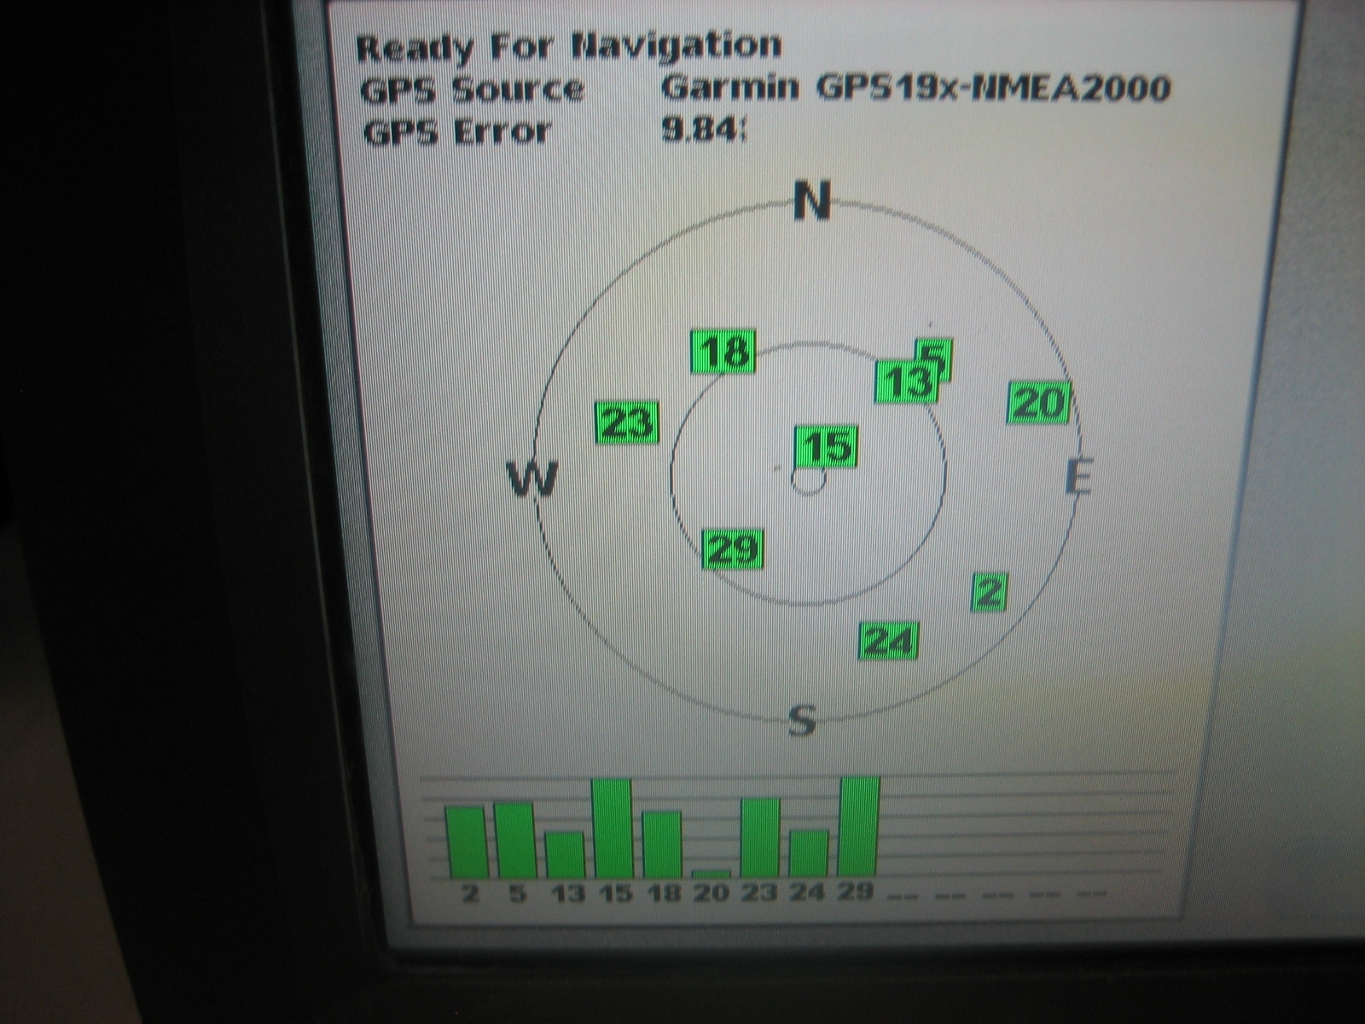
Task: Click the S compass label
Action: 801,721
